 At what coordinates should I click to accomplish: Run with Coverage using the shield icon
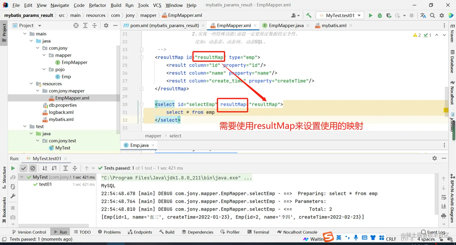click(x=389, y=15)
